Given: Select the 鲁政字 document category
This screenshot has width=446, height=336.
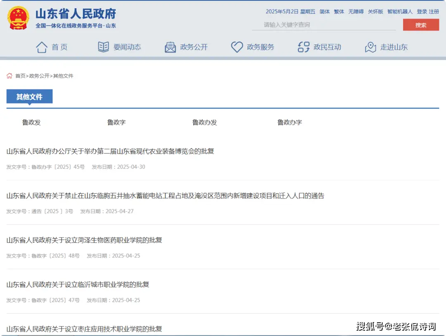Looking at the screenshot, I should coord(116,122).
